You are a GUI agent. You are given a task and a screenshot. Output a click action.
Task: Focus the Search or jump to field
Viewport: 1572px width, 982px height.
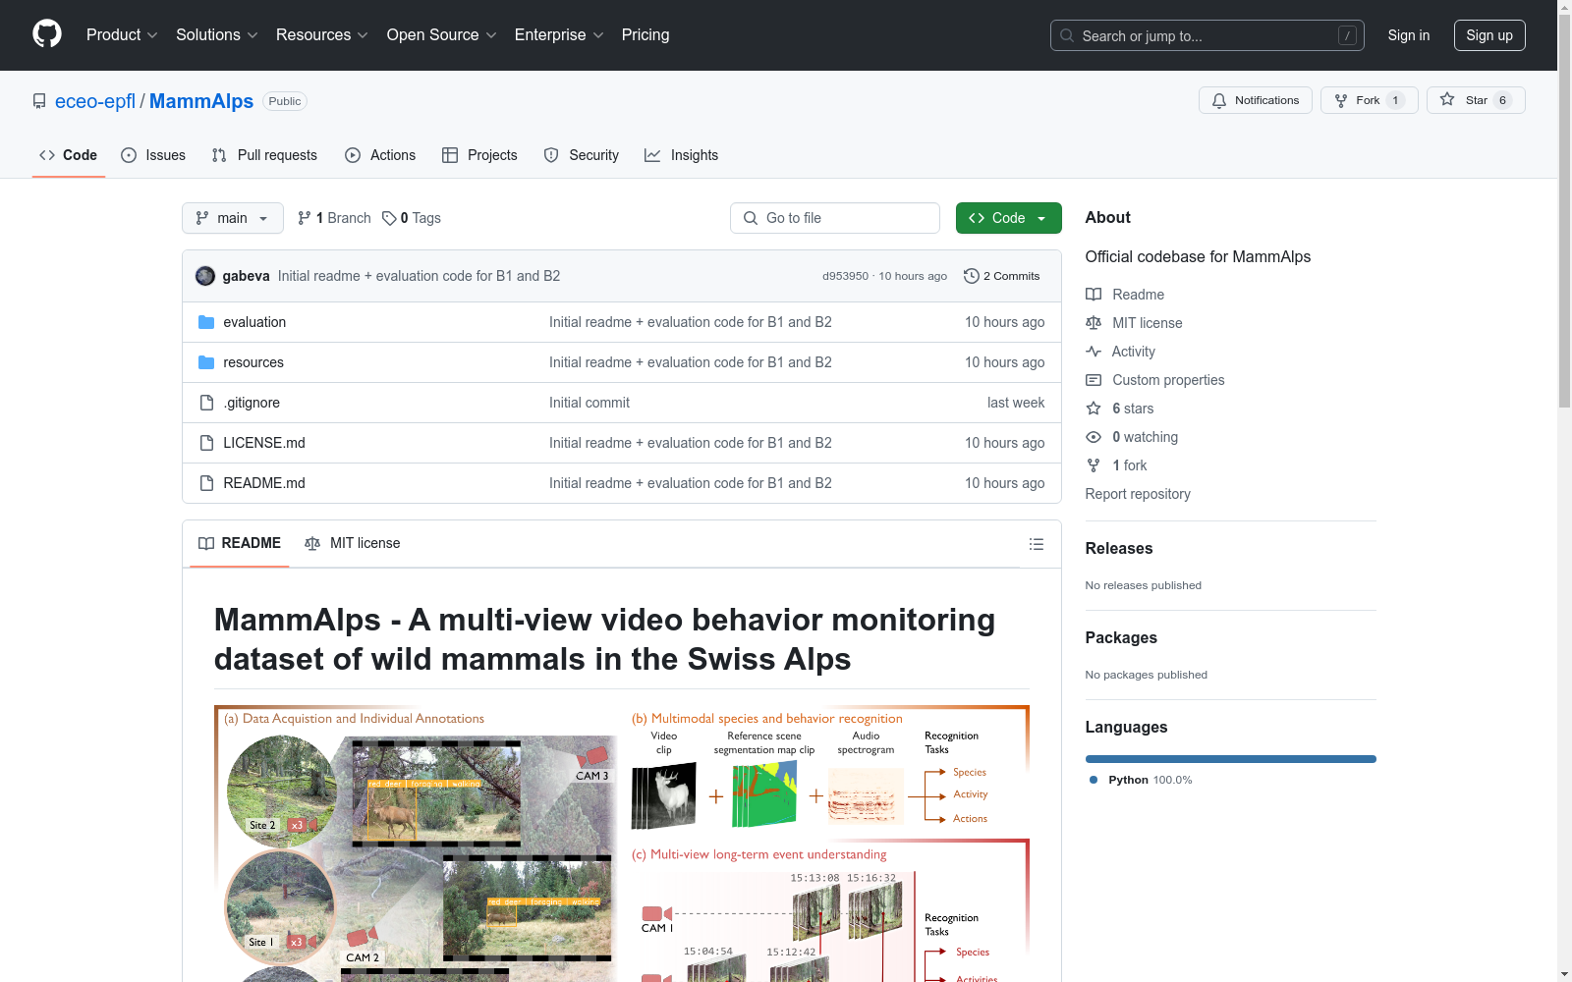(x=1207, y=35)
